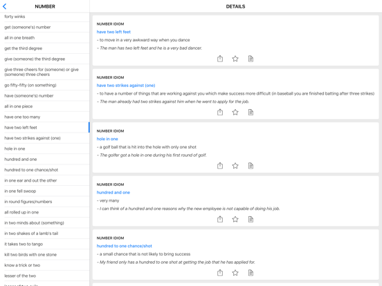Favorite the 'hole in one' idiom
Screen dimensions: 382x286
coord(235,166)
